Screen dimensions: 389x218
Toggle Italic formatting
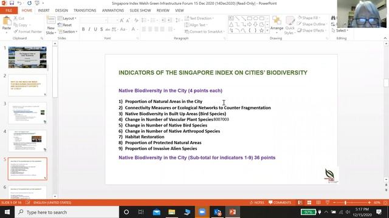(x=89, y=30)
